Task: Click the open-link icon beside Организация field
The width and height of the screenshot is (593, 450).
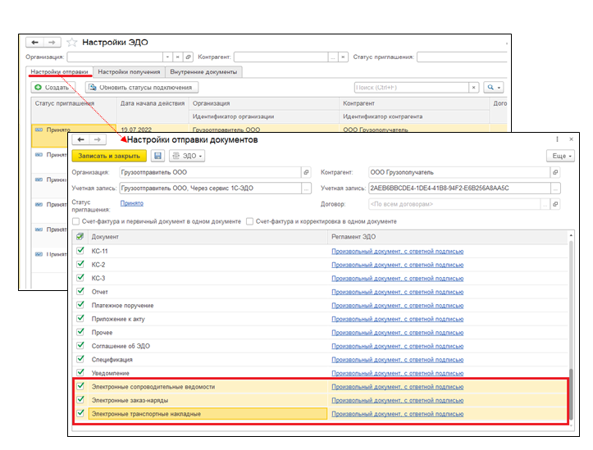Action: pyautogui.click(x=306, y=173)
